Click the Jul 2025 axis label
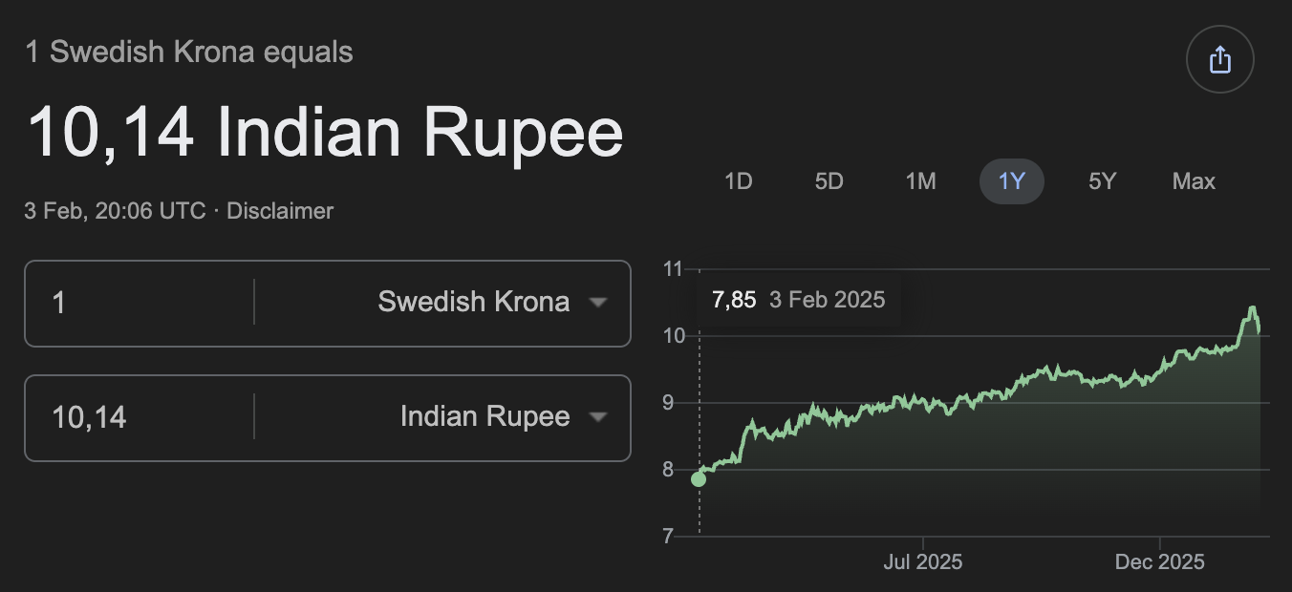The height and width of the screenshot is (592, 1292). (922, 562)
